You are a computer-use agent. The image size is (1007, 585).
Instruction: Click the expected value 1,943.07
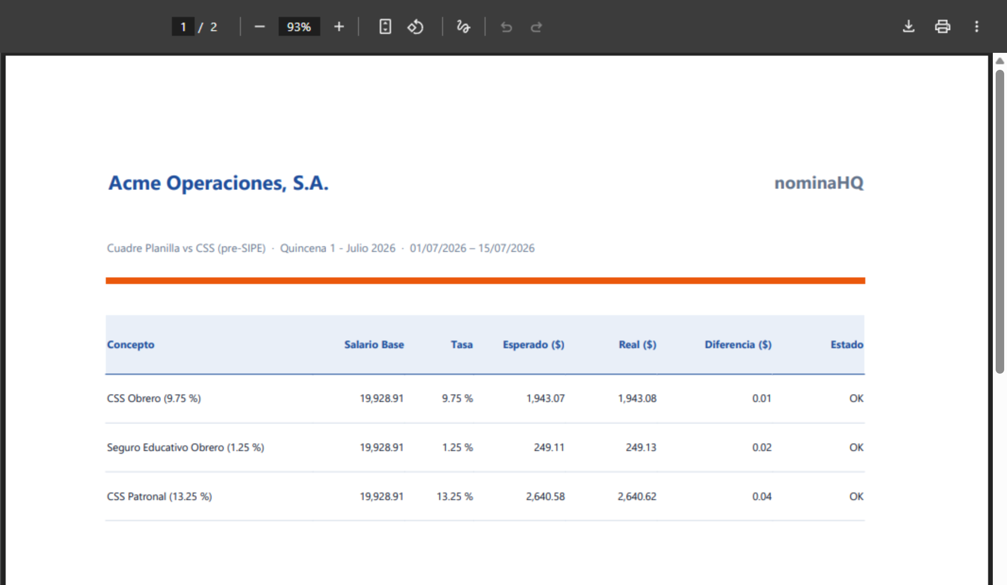click(x=546, y=398)
